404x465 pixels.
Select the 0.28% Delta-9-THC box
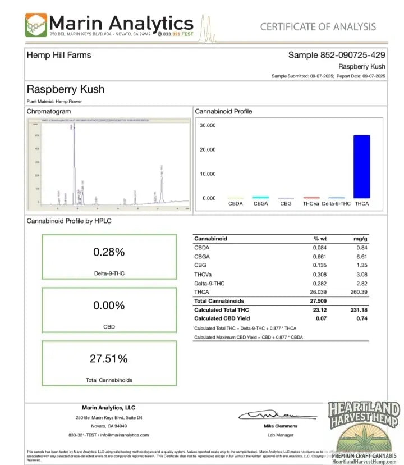[109, 257]
